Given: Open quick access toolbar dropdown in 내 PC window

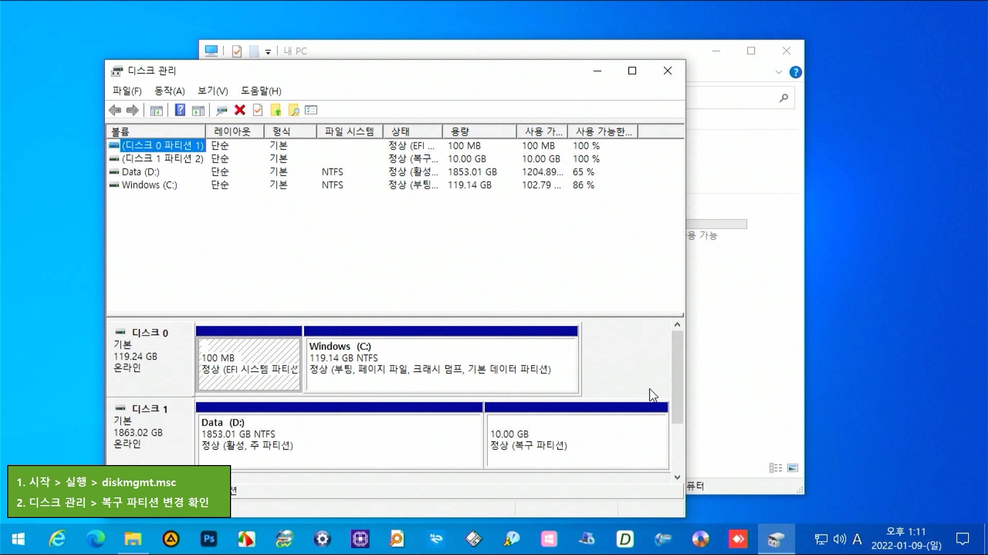Looking at the screenshot, I should point(268,51).
